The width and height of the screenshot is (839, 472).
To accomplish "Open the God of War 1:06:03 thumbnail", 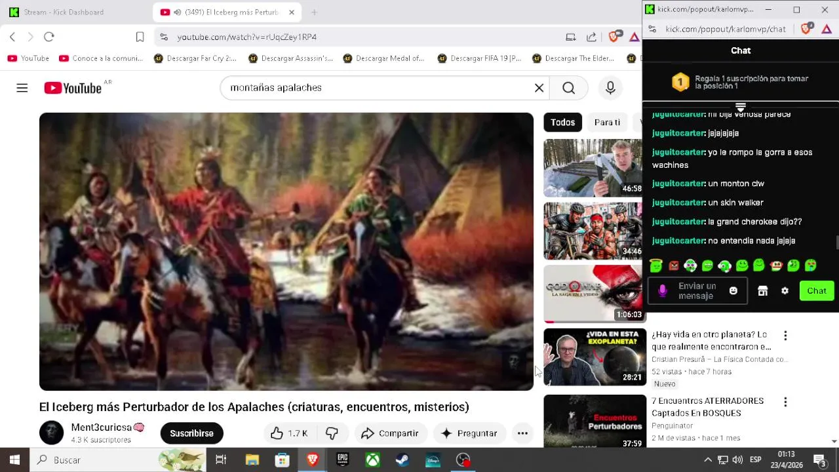I will [594, 294].
